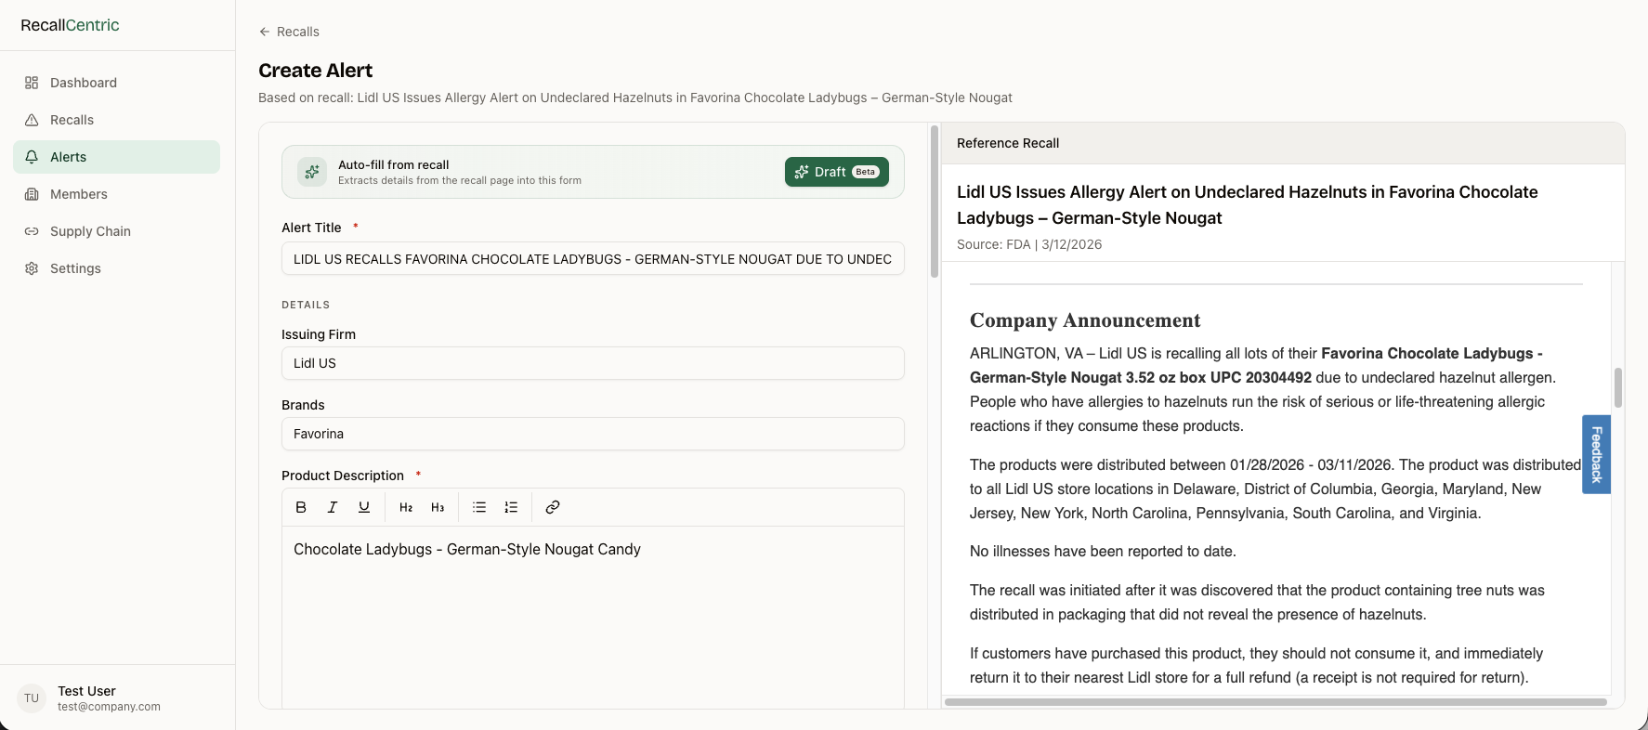Click the recall title in the reference panel

1247,205
